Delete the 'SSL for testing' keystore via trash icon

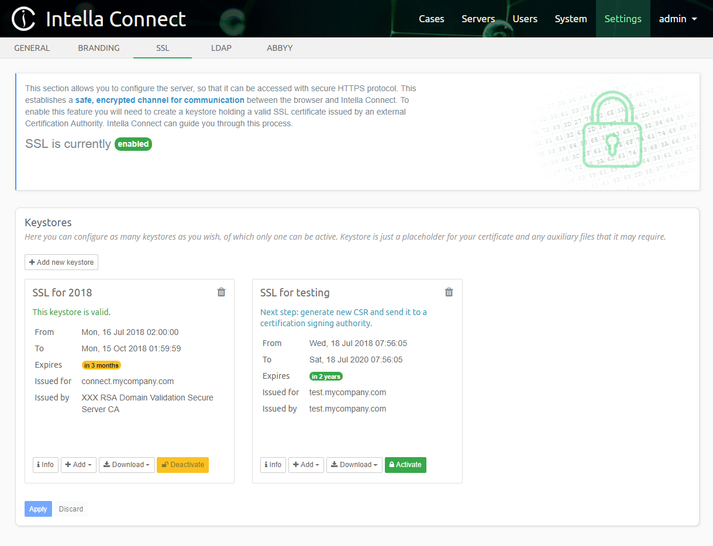pos(449,292)
